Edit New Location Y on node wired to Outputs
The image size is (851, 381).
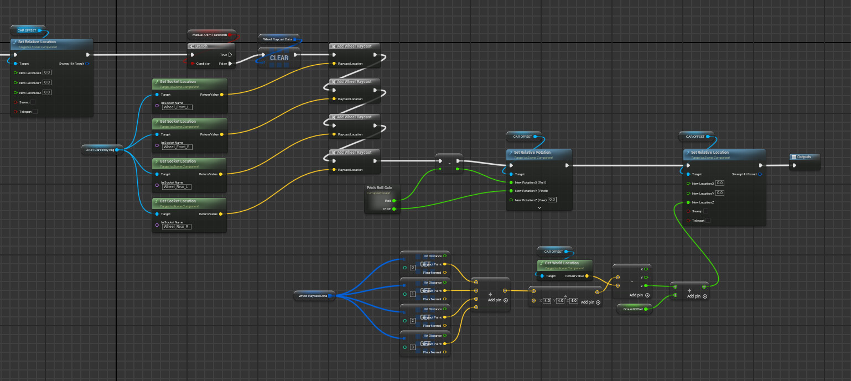720,194
